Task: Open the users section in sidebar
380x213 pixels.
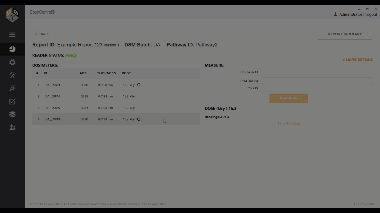Action: point(12,128)
